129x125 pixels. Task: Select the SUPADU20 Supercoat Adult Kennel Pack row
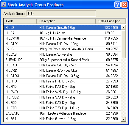click(x=62, y=60)
